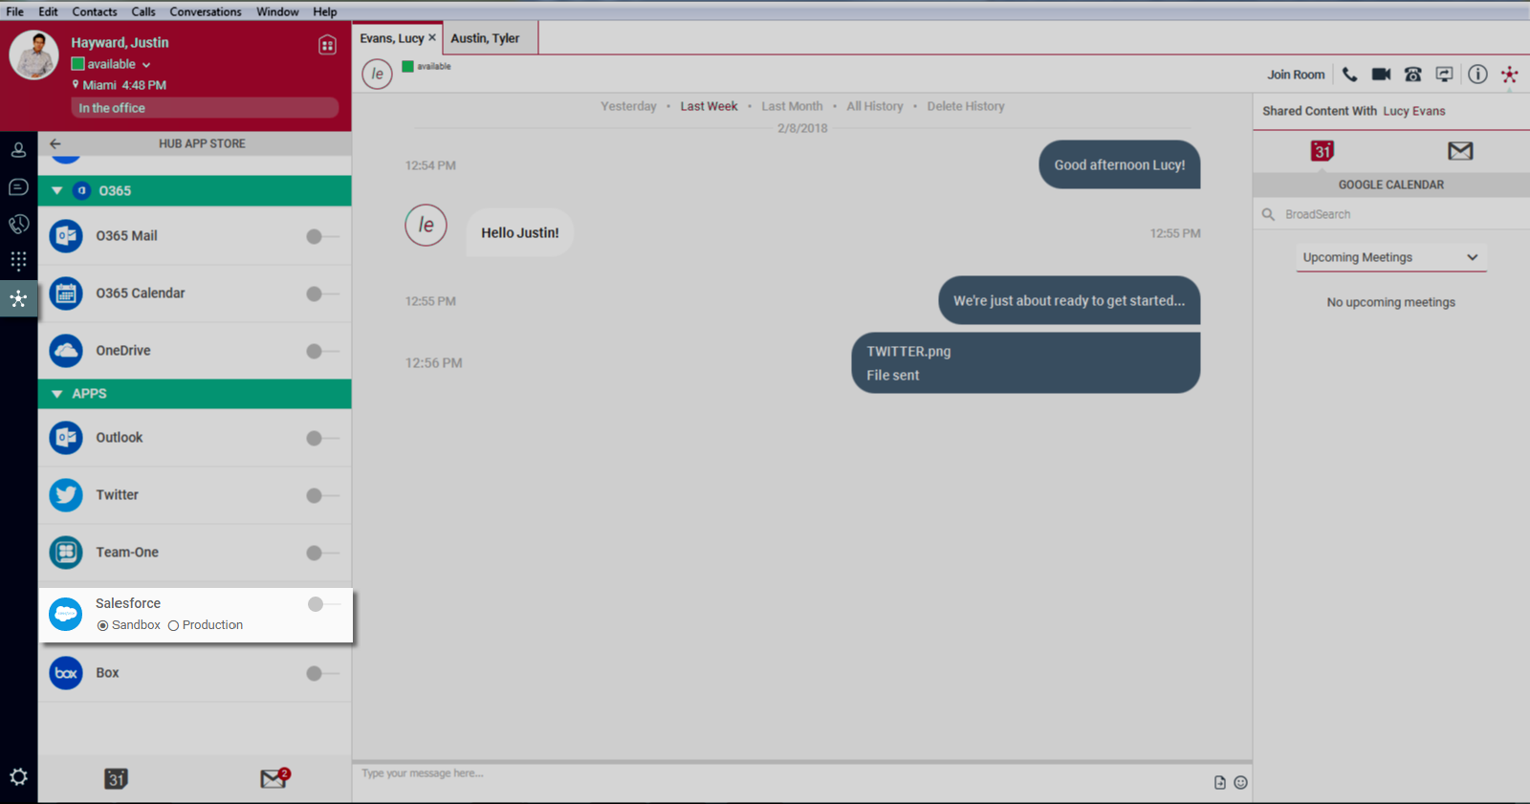This screenshot has width=1530, height=804.
Task: Start an audio call with Lucy Evans
Action: coord(1349,74)
